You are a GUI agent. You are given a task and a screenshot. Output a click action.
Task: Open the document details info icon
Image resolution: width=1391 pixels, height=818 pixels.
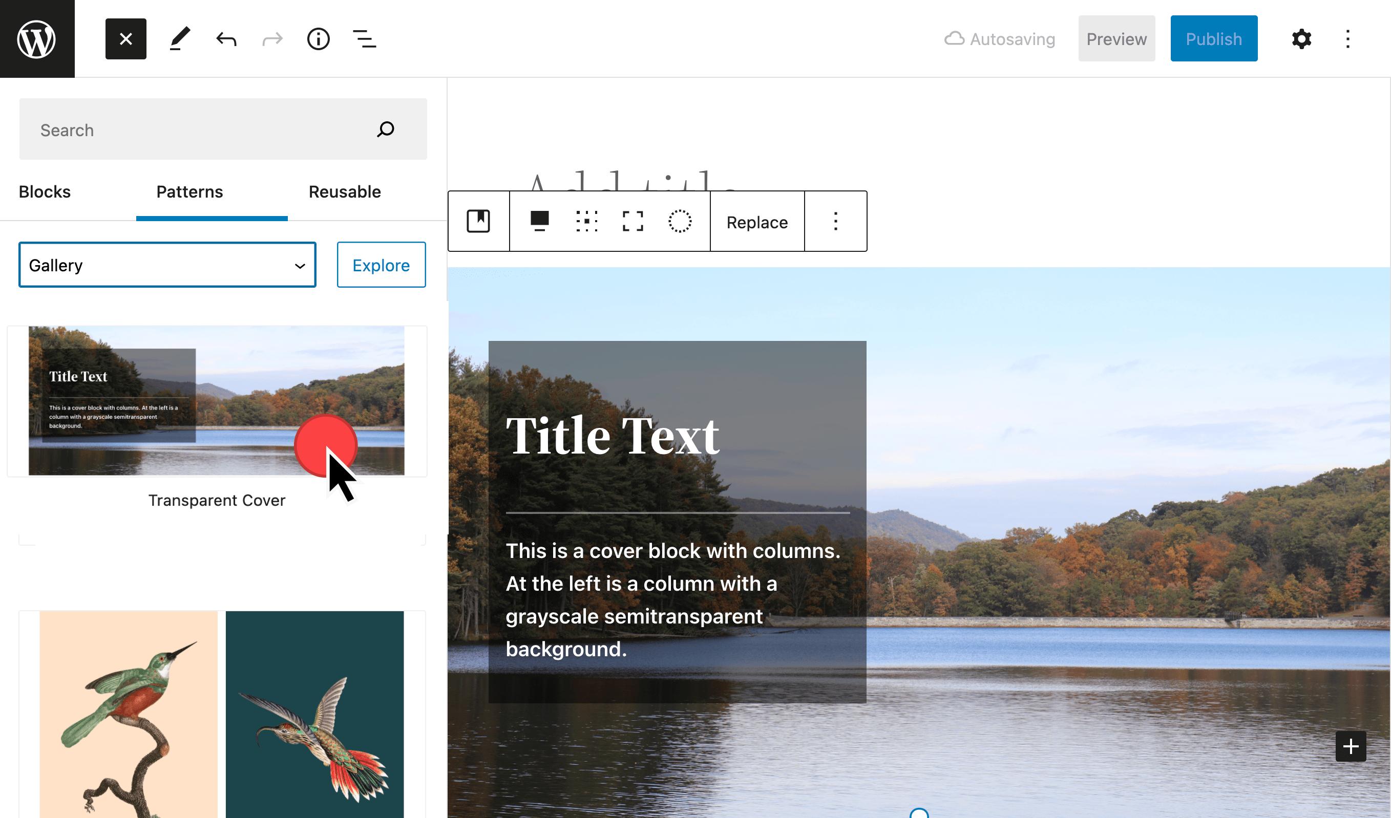(x=318, y=38)
